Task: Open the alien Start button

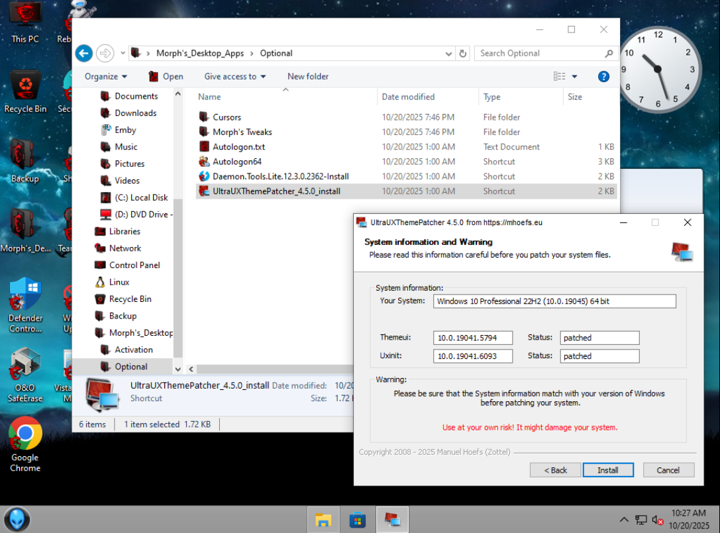Action: [17, 519]
